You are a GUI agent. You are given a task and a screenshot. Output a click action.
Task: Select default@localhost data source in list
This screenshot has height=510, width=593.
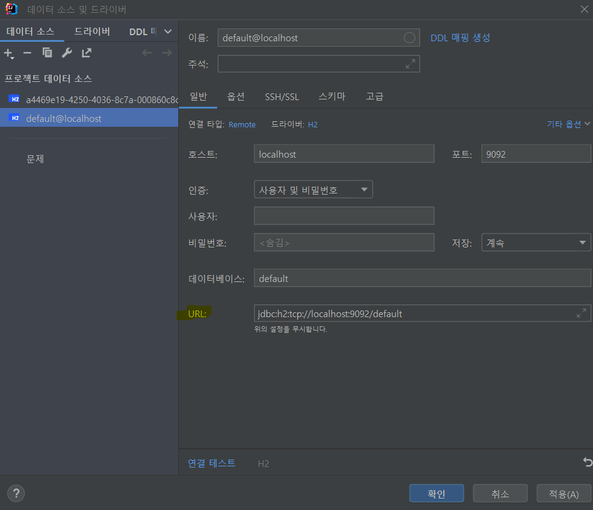pos(89,118)
